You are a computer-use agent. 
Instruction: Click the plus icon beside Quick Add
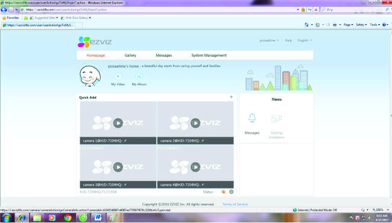coord(231,97)
